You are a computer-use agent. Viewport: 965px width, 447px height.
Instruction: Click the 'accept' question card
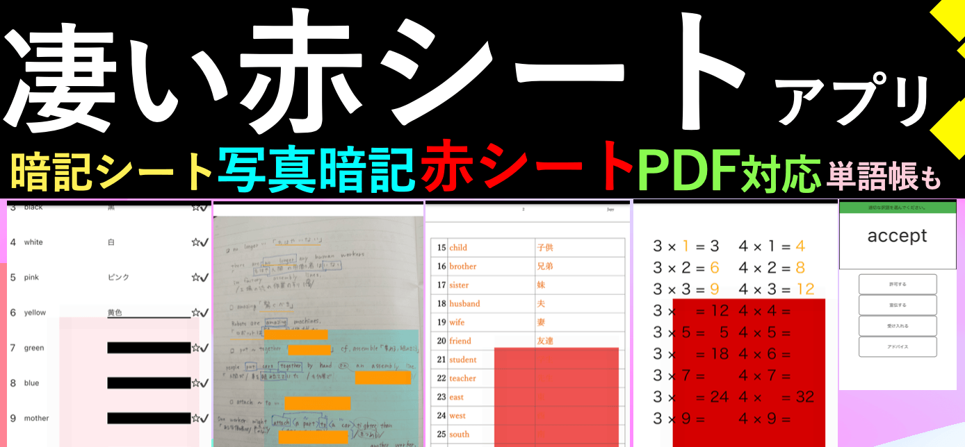tap(898, 236)
